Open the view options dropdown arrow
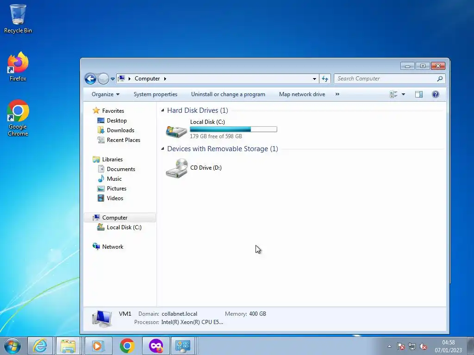474x355 pixels. coord(403,94)
